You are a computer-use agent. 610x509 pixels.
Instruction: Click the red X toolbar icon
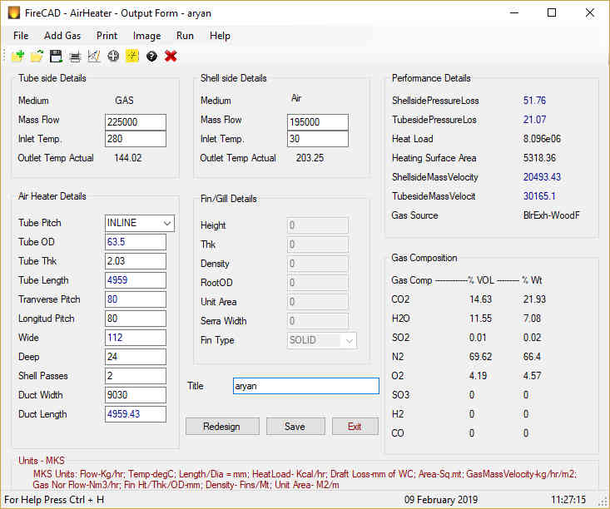(171, 57)
